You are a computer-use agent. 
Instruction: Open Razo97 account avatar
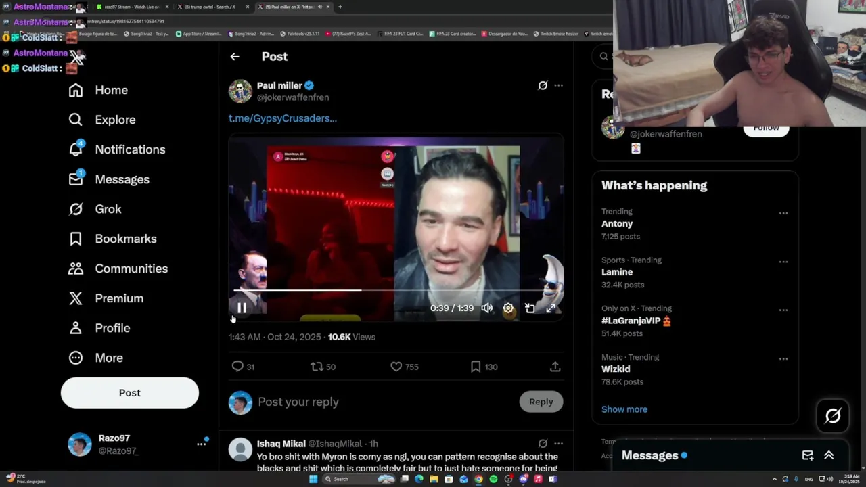80,444
